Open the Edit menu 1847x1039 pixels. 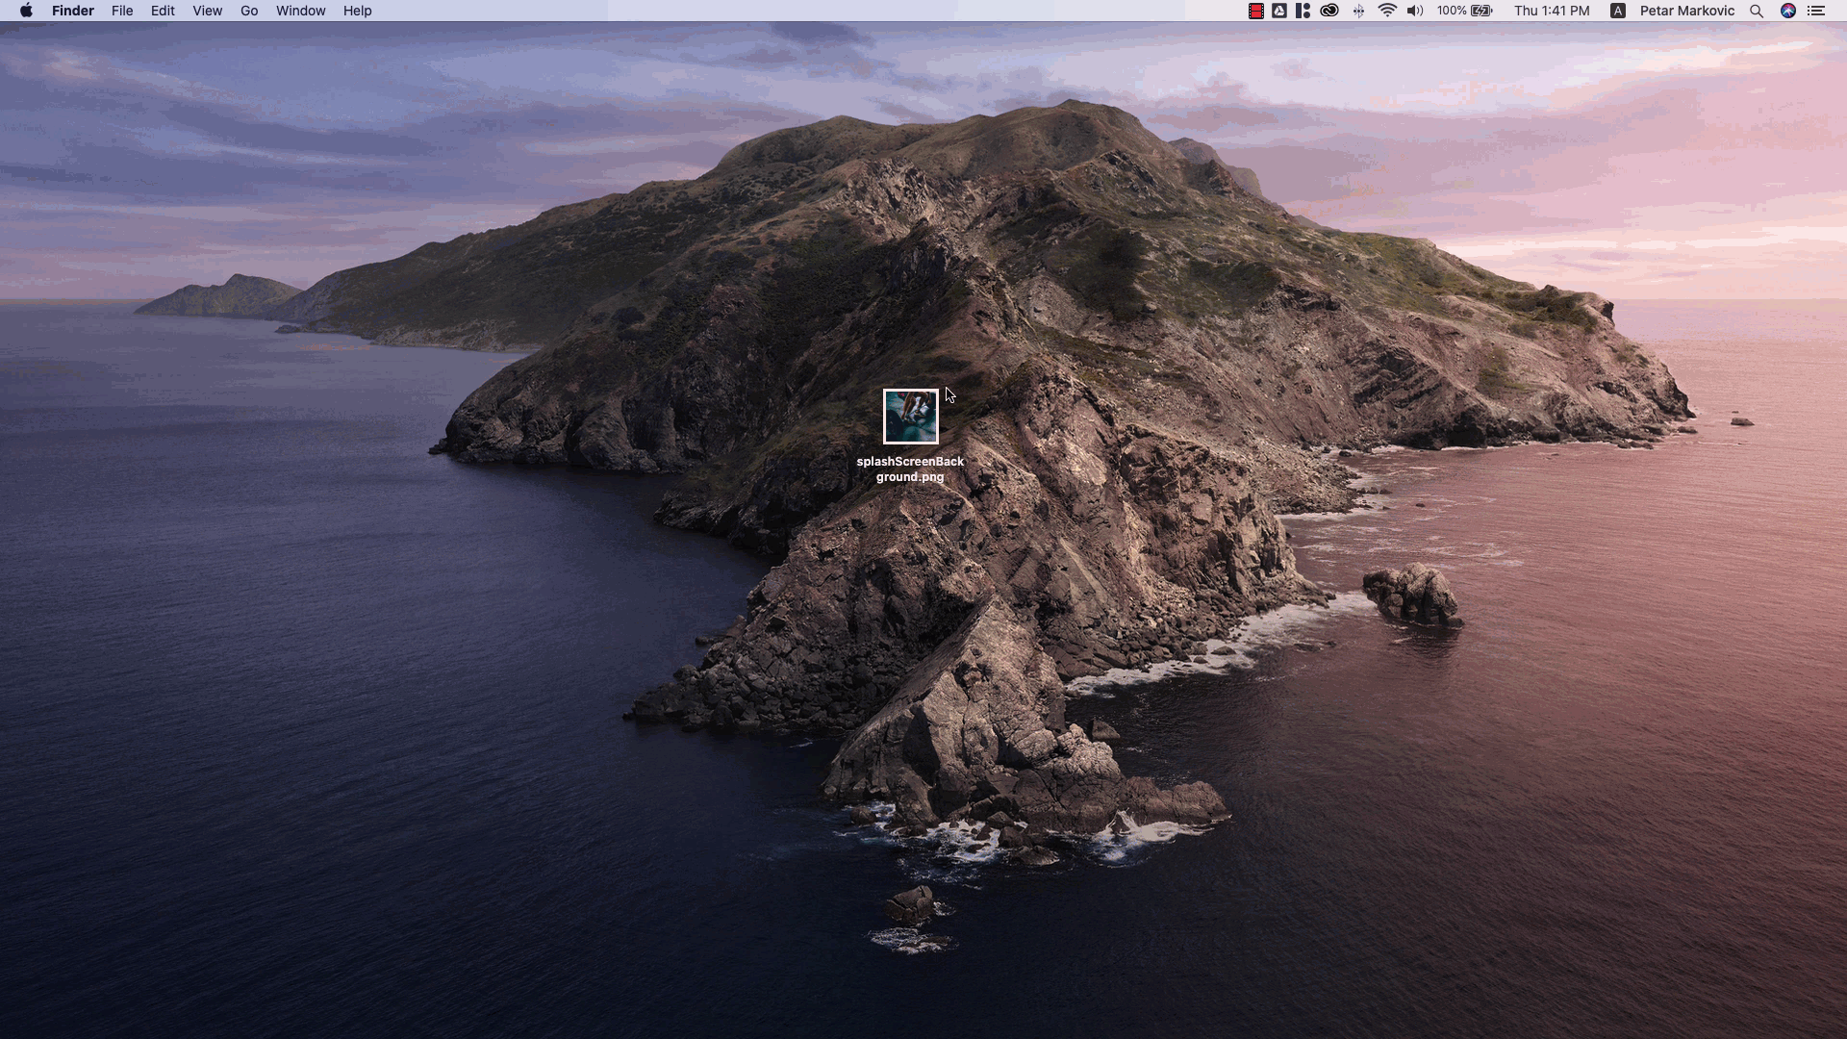click(x=163, y=11)
